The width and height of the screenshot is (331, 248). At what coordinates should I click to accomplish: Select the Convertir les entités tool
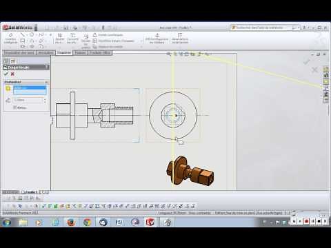pyautogui.click(x=72, y=39)
